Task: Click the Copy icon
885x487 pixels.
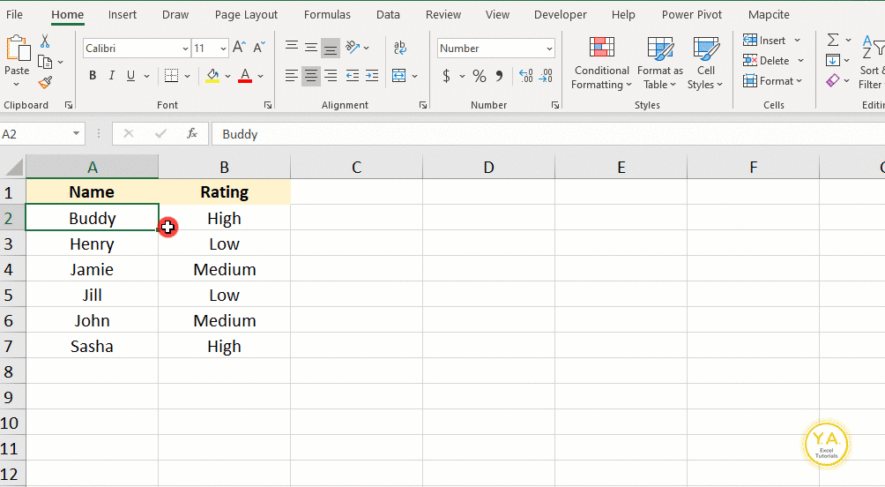Action: coord(45,62)
